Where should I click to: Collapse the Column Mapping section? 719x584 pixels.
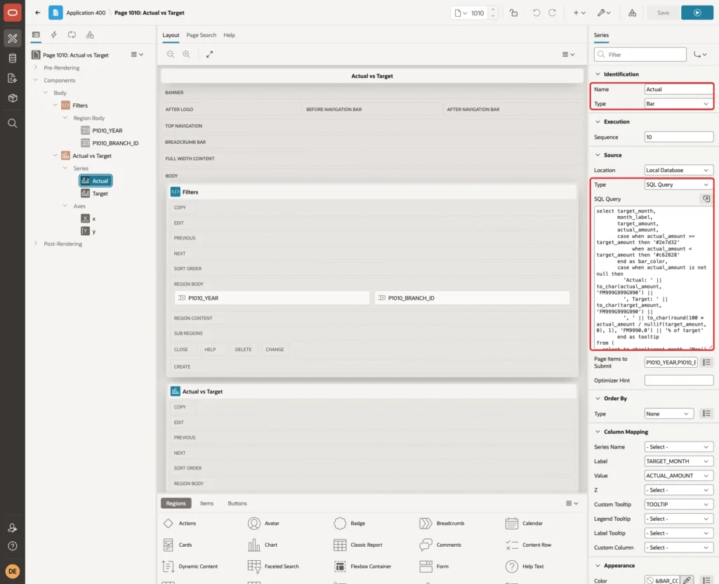(x=598, y=432)
